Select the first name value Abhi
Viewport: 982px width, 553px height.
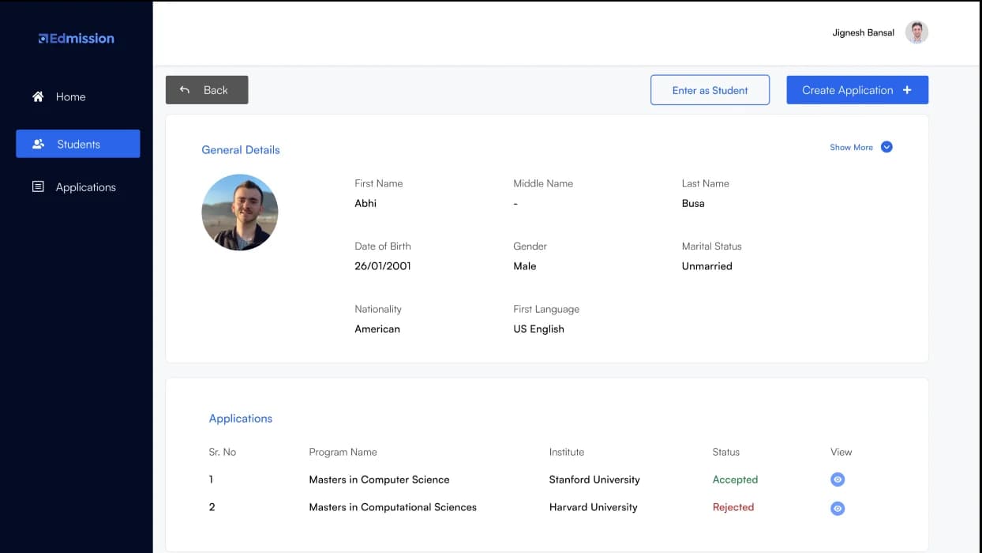(x=365, y=203)
